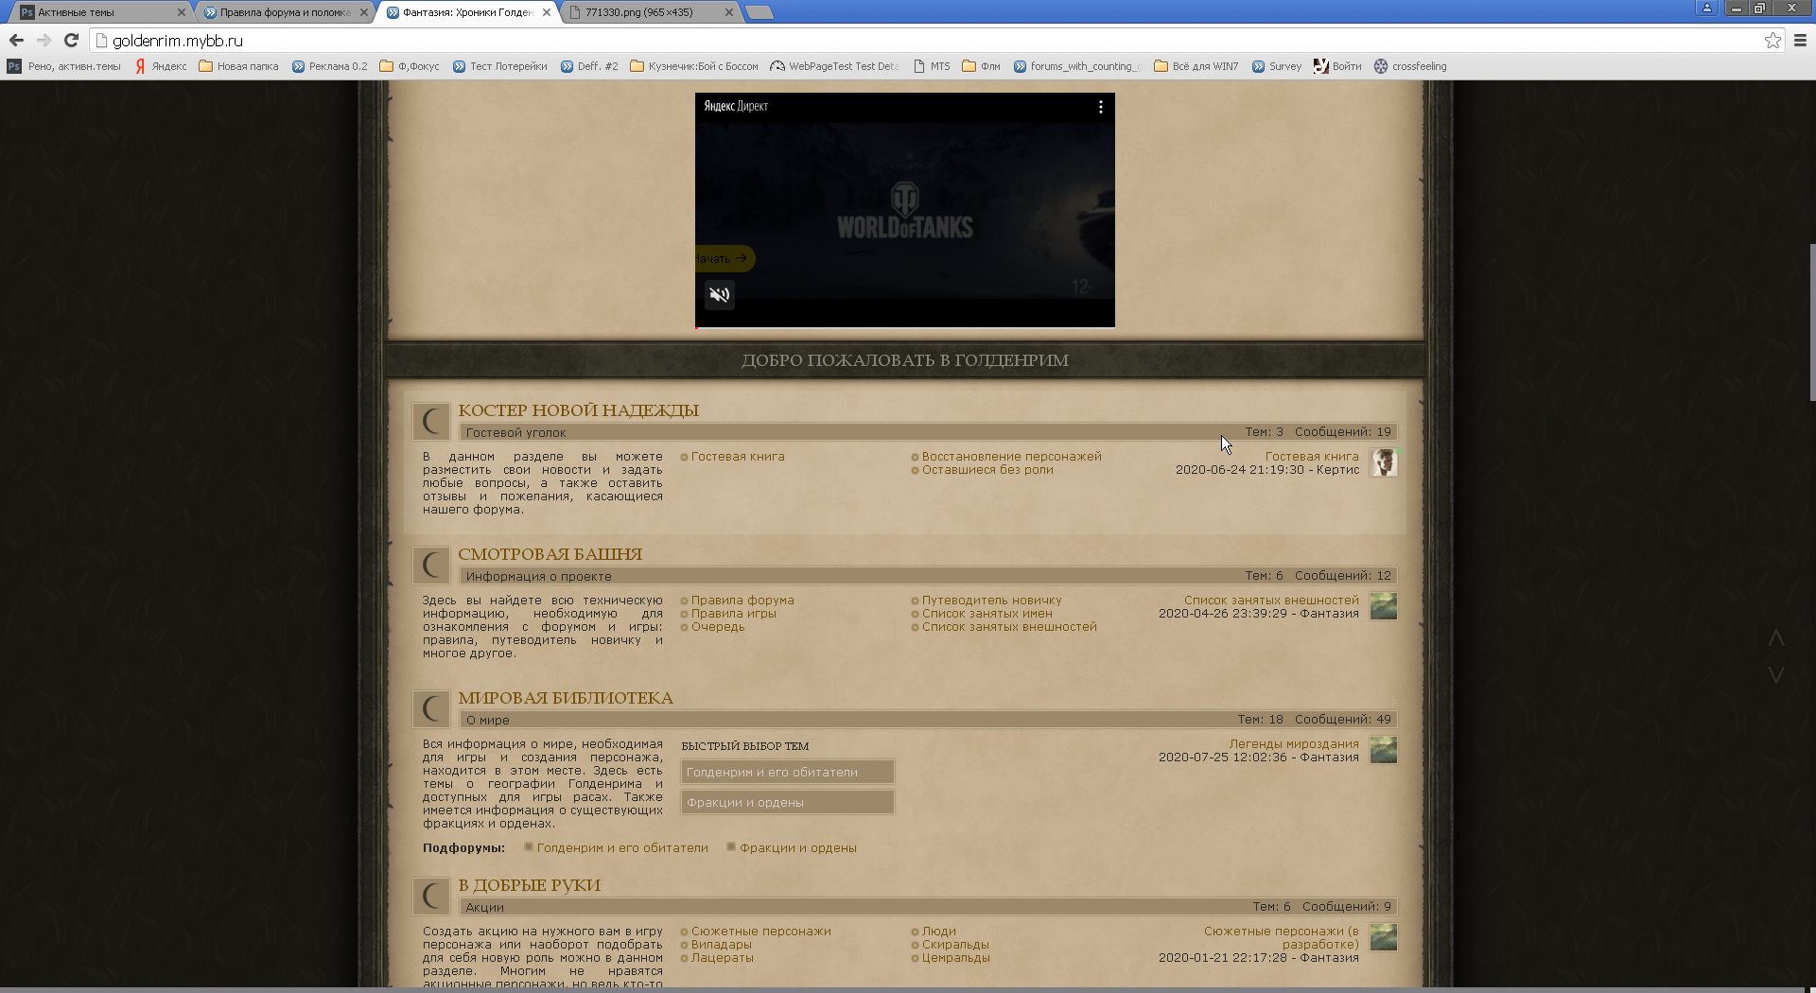Screen dimensions: 1816x993
Task: Select quick topic Фракции и ордены box
Action: click(x=787, y=803)
